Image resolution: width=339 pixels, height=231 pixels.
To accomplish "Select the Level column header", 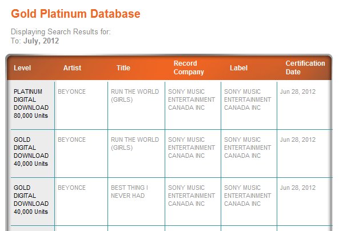I will click(x=22, y=68).
